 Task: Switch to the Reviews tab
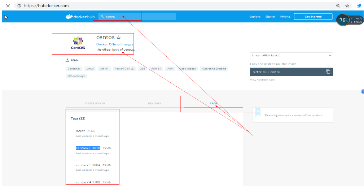[x=154, y=103]
